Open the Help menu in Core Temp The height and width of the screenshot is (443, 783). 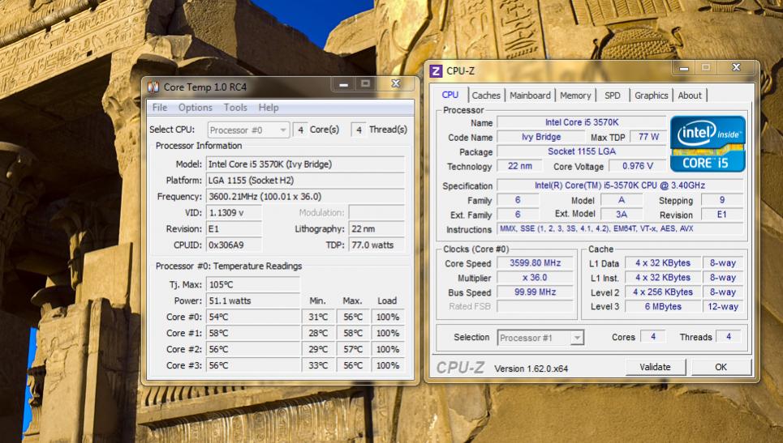pyautogui.click(x=268, y=108)
